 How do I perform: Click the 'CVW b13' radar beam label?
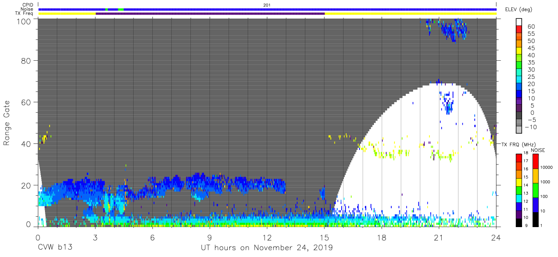tap(55, 247)
